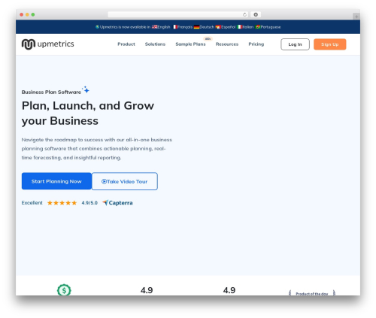This screenshot has width=376, height=318.
Task: Open the Resources menu
Action: (227, 44)
